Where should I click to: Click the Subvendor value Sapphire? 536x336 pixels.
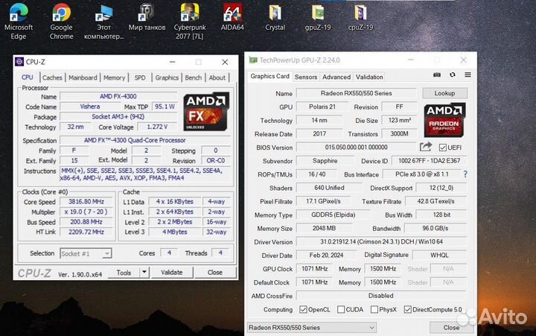click(325, 161)
